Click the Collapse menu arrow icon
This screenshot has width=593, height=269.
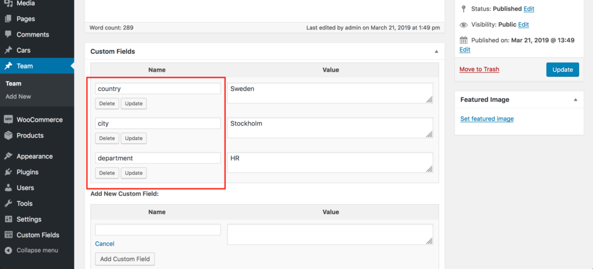click(x=8, y=250)
